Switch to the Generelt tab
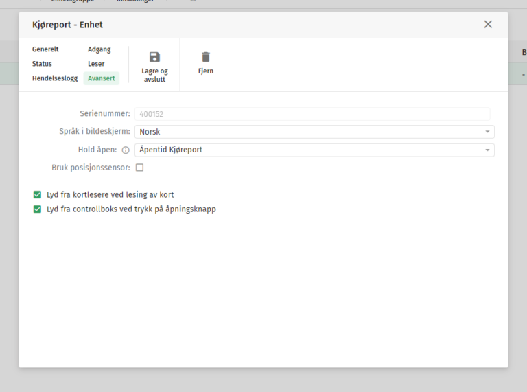The image size is (527, 392). 45,49
